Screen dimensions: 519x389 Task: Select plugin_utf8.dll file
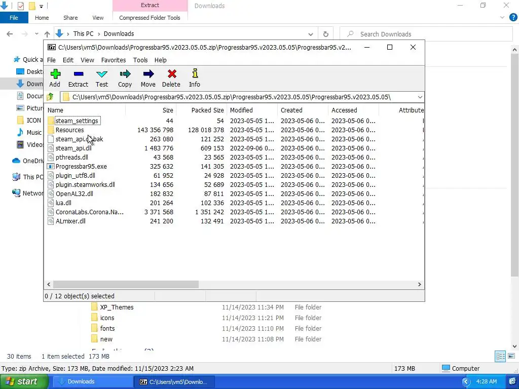pyautogui.click(x=75, y=175)
